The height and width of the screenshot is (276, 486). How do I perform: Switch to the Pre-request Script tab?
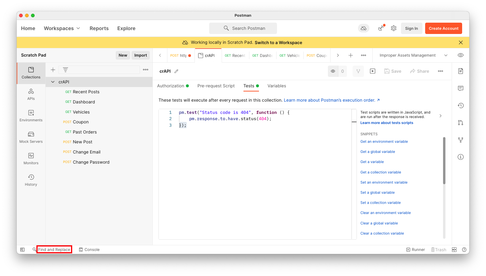click(216, 86)
